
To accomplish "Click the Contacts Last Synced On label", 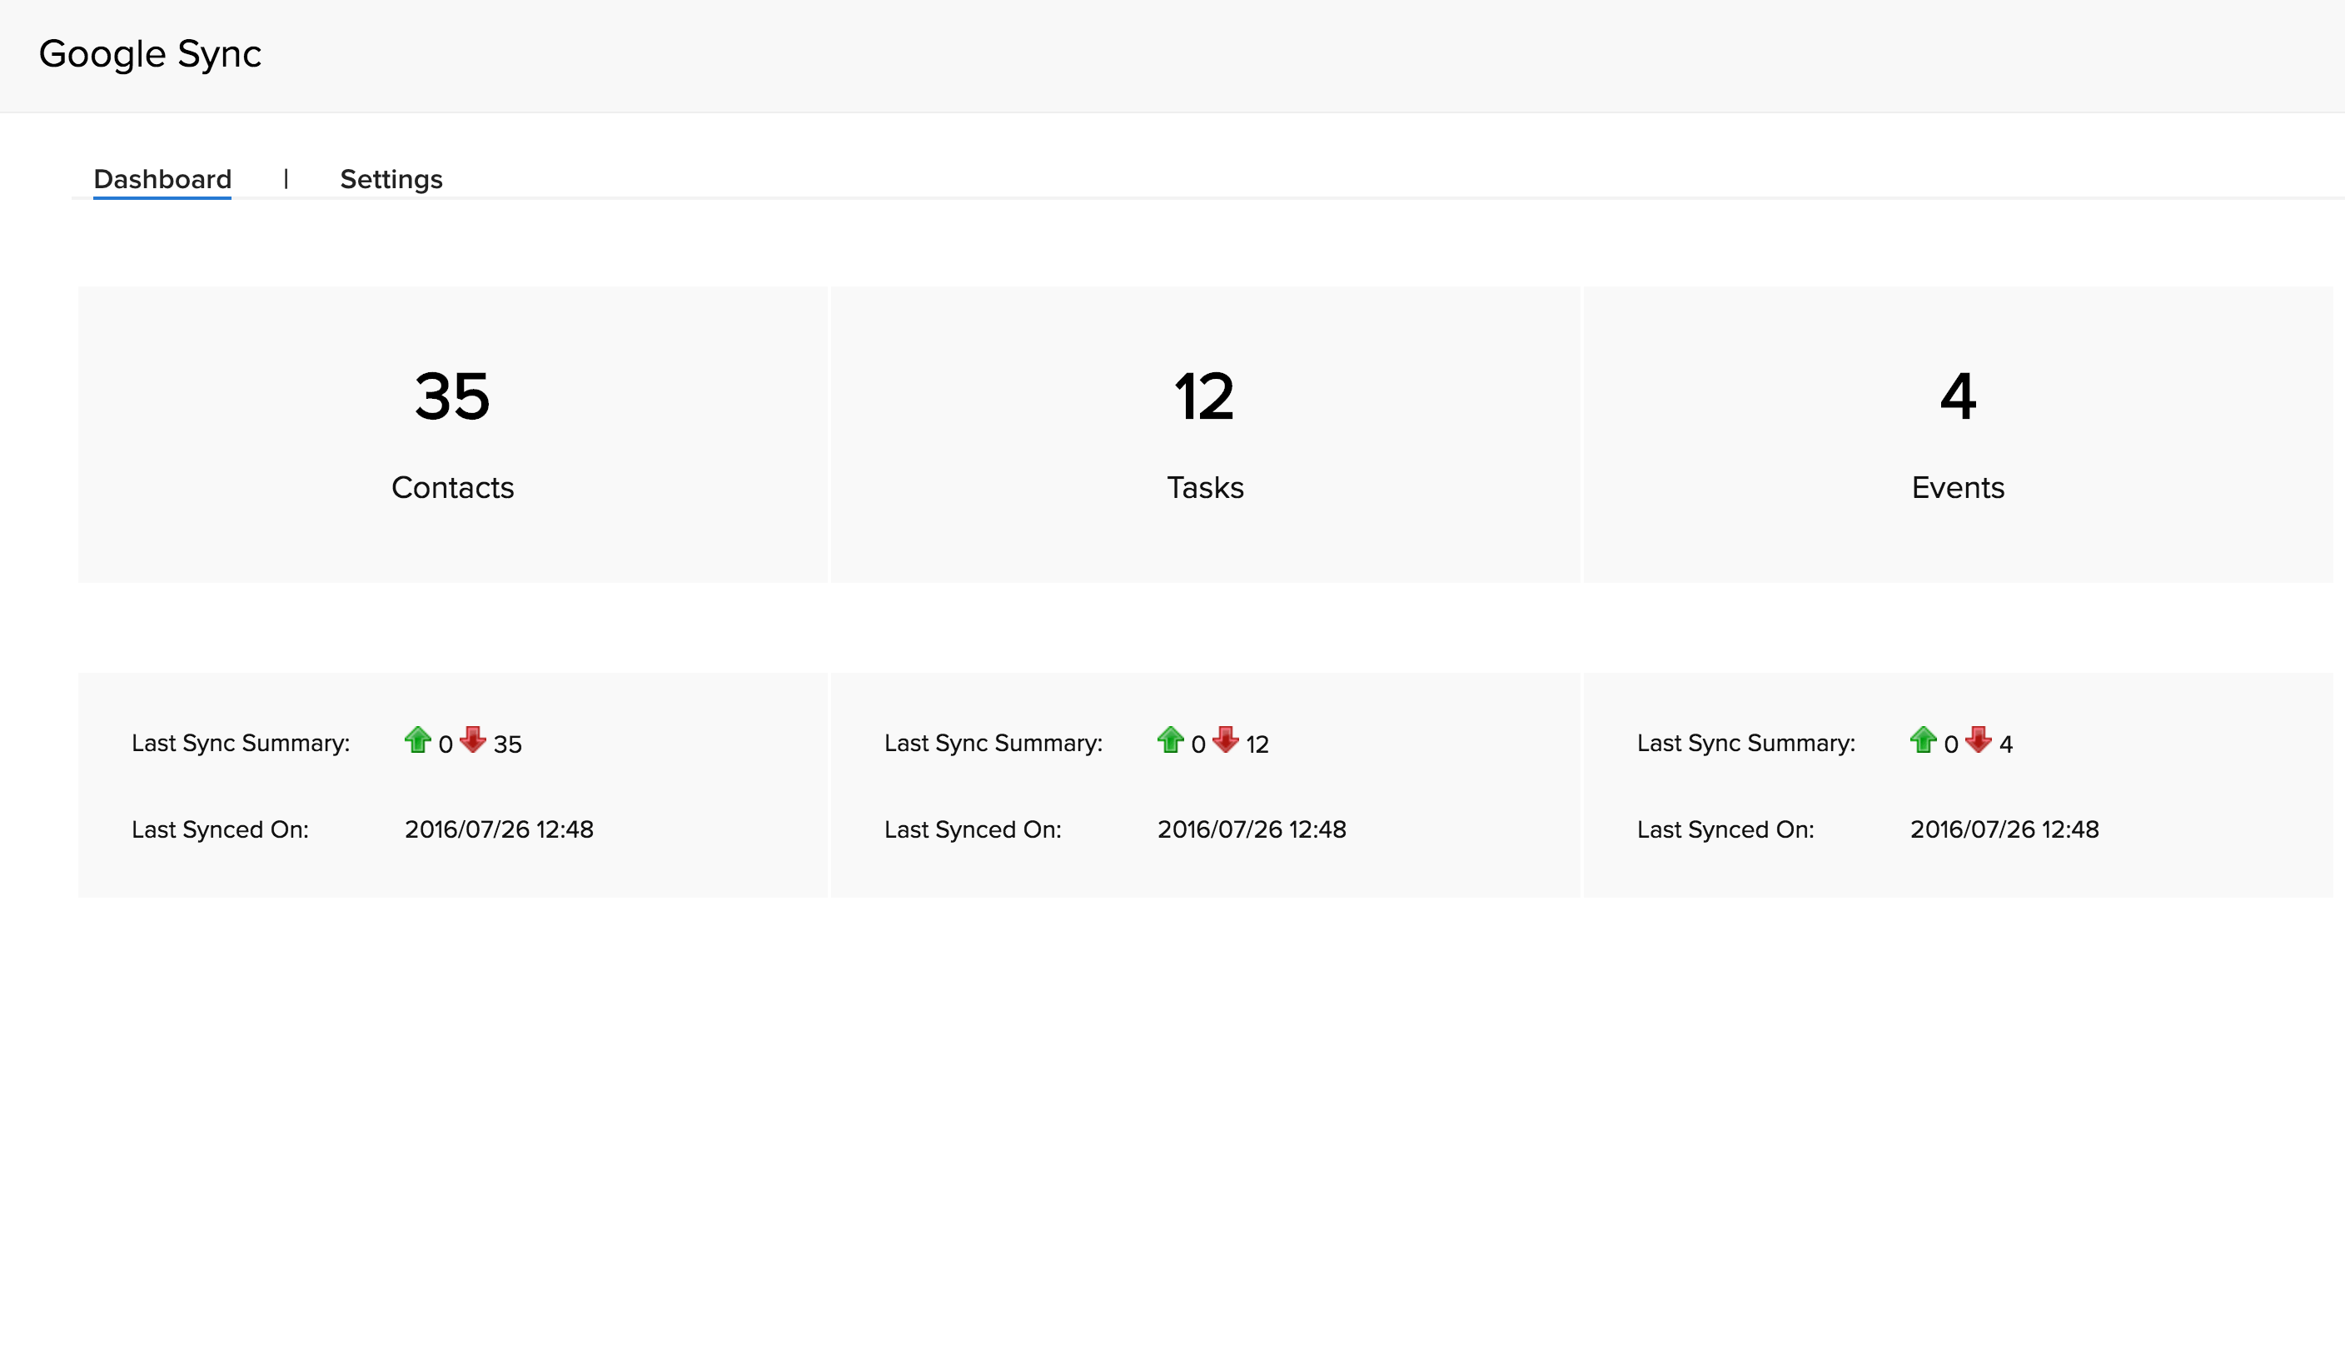I will [x=221, y=829].
